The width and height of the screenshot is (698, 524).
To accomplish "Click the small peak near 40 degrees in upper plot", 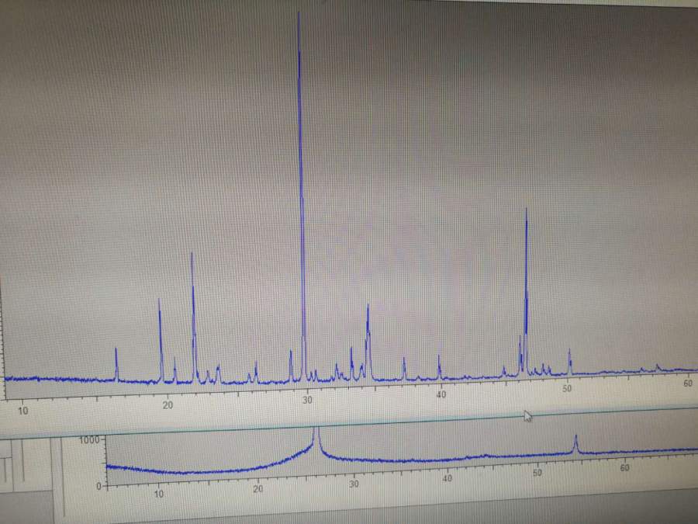I will (x=439, y=366).
